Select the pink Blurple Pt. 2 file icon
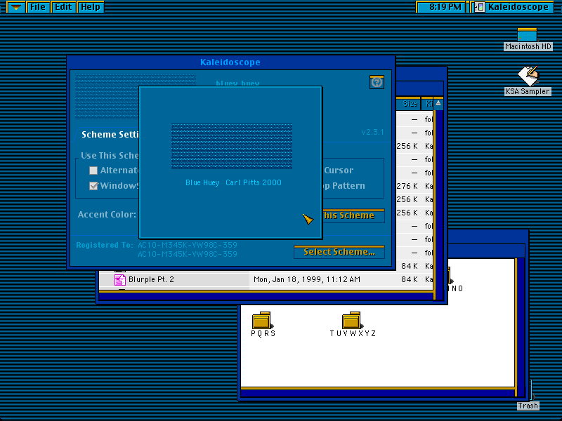The height and width of the screenshot is (421, 562). click(119, 279)
